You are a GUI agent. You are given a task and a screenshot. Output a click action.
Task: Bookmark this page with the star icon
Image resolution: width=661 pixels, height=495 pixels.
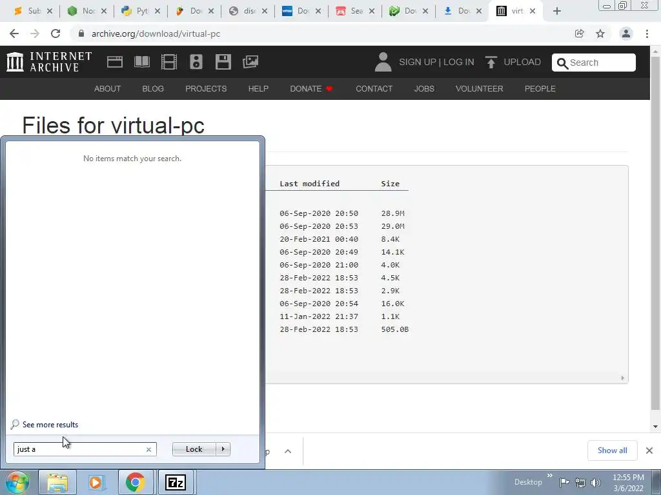coord(600,34)
